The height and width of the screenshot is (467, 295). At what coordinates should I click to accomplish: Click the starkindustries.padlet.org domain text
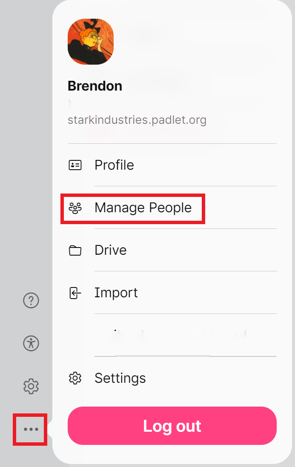[x=137, y=120]
